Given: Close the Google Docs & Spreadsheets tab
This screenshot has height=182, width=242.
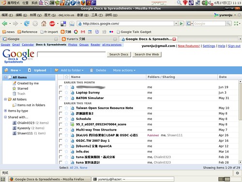Looking at the screenshot, I should pyautogui.click(x=174, y=39).
